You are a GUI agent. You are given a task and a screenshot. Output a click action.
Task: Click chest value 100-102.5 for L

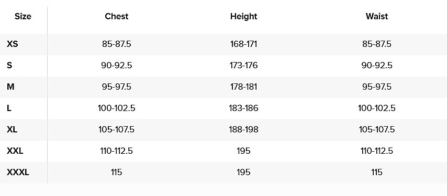click(117, 108)
